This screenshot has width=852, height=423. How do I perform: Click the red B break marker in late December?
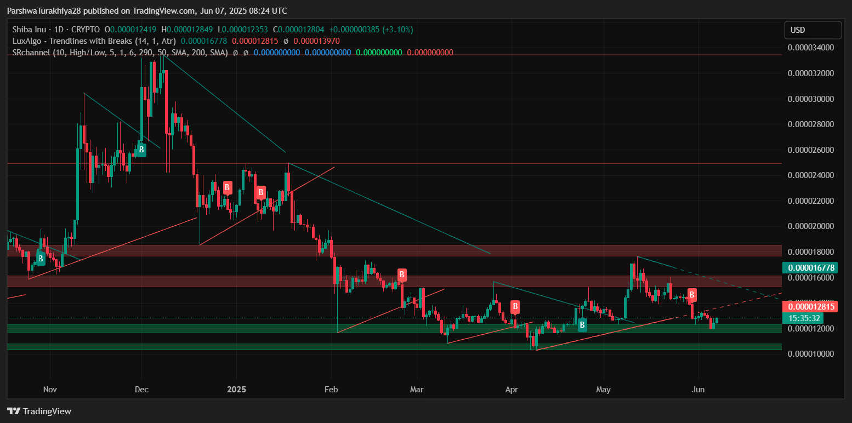227,187
